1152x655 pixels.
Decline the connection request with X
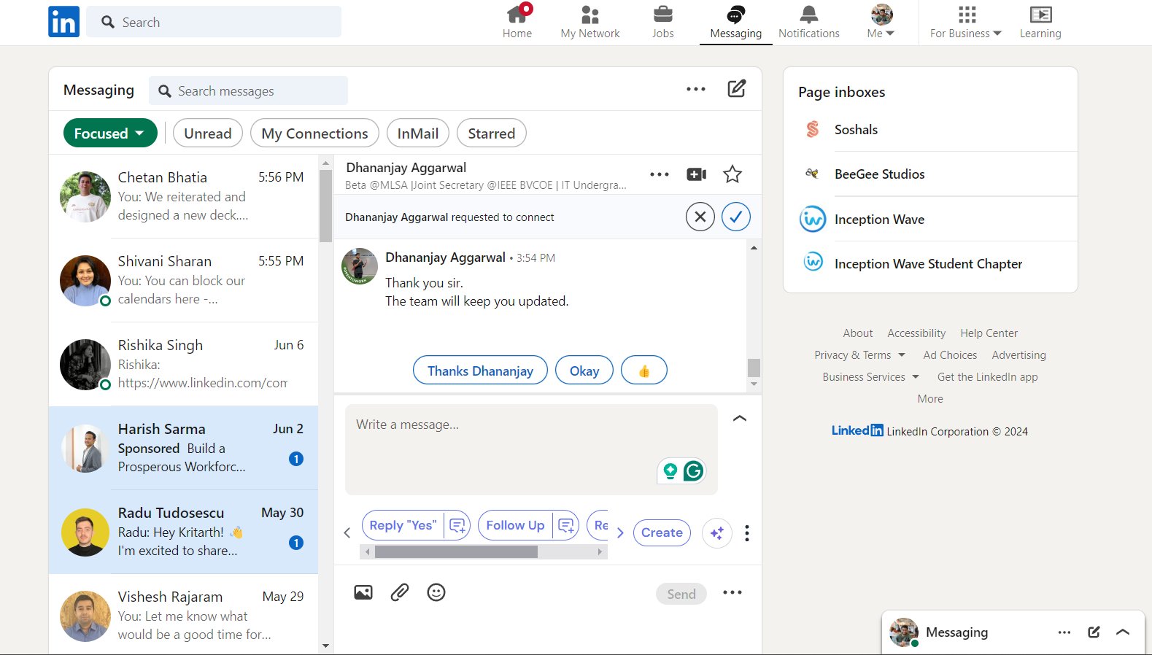pos(700,217)
